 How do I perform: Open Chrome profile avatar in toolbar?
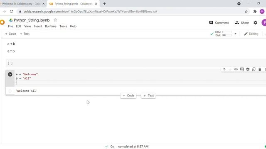[262, 12]
